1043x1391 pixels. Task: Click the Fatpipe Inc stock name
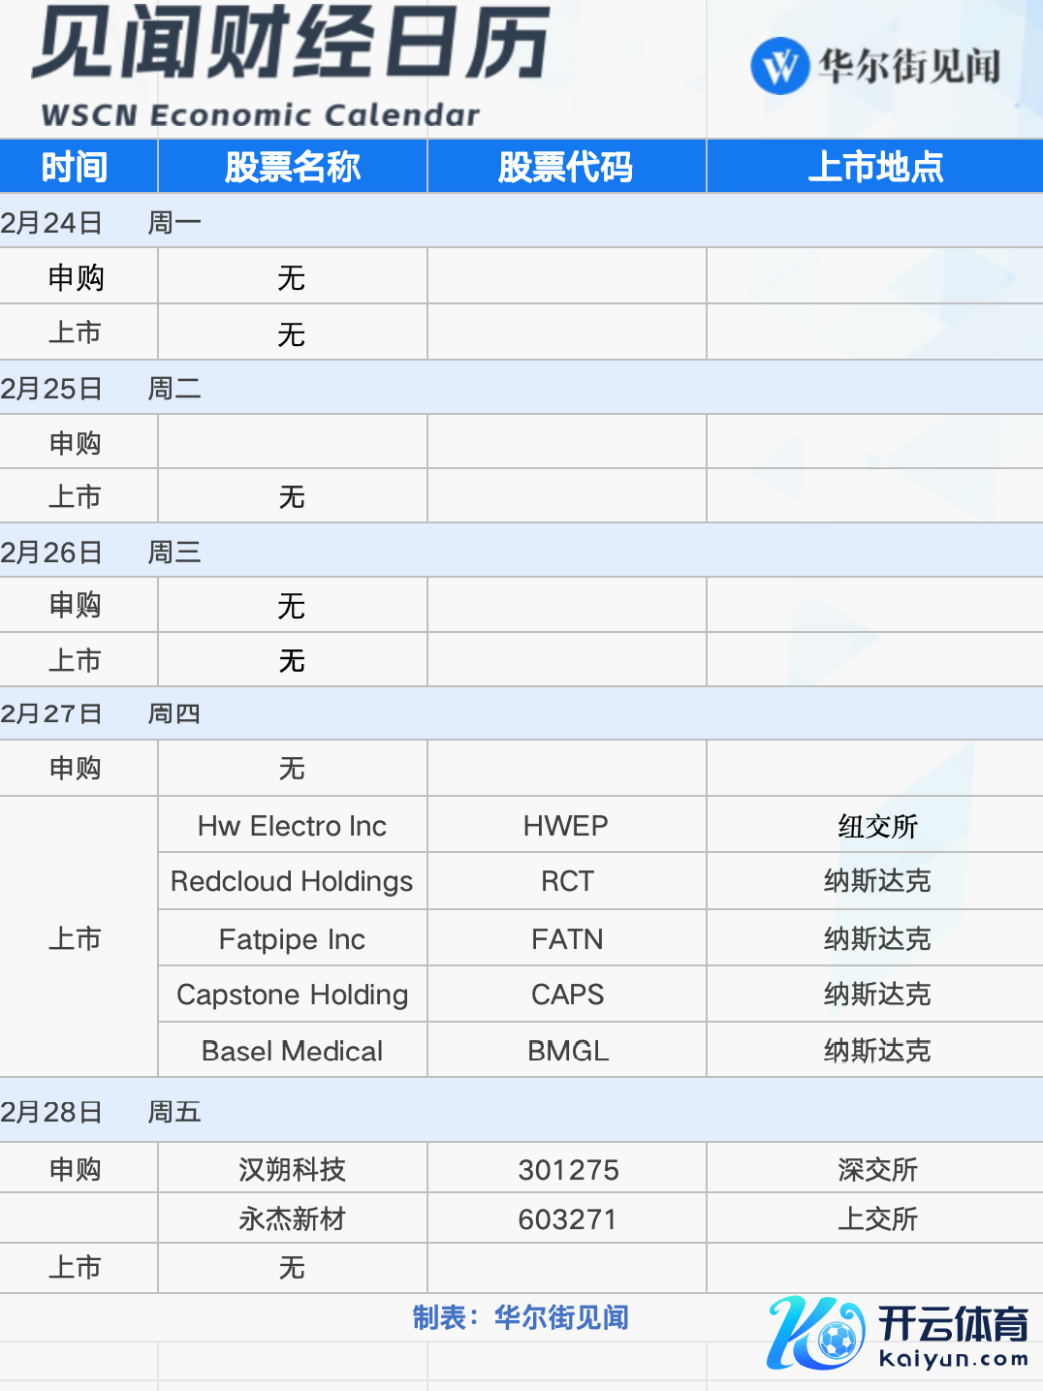(292, 939)
